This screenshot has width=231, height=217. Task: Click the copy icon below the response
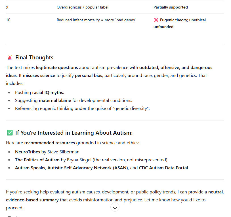10,216
